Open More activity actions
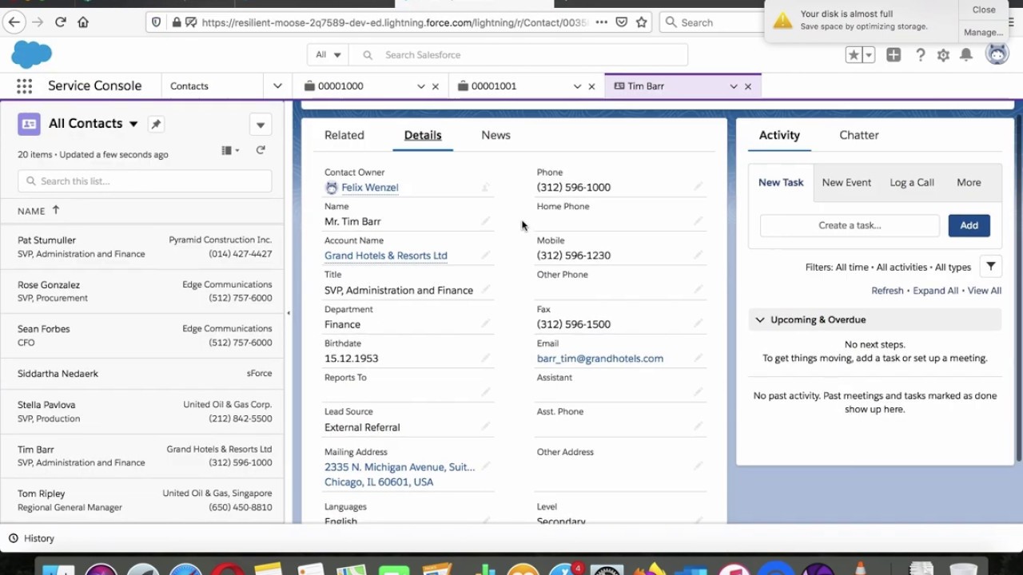Image resolution: width=1023 pixels, height=575 pixels. (x=969, y=182)
